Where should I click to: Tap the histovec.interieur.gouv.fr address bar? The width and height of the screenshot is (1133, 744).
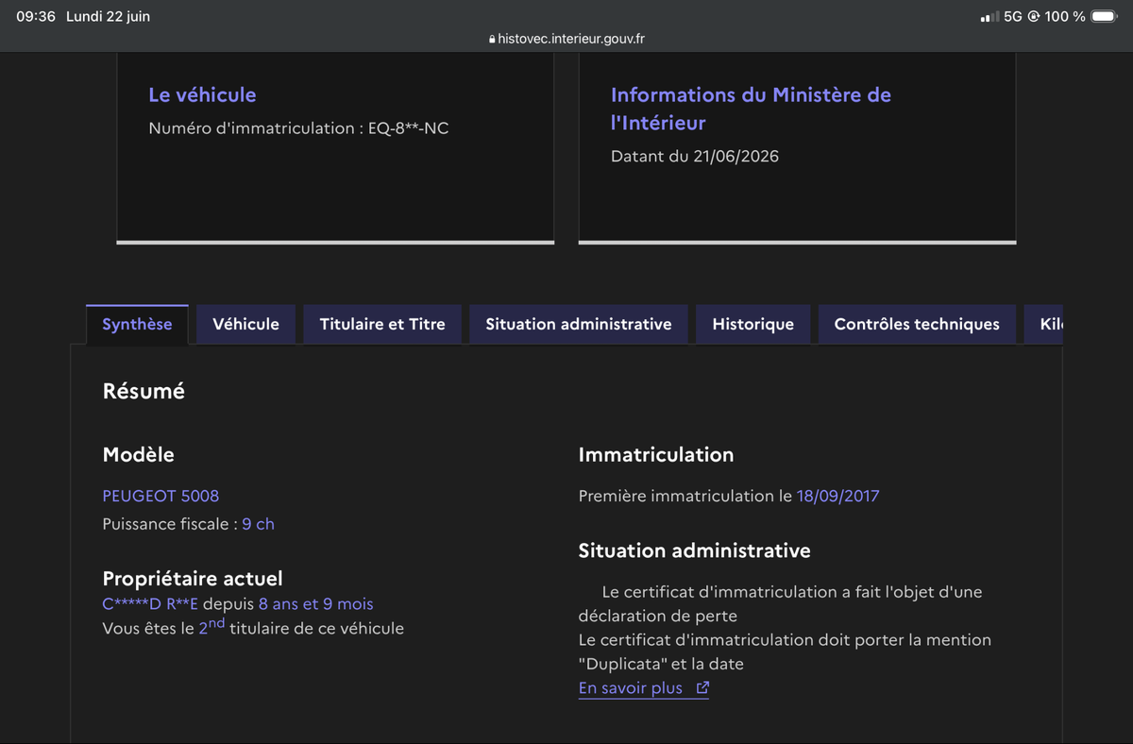[566, 39]
